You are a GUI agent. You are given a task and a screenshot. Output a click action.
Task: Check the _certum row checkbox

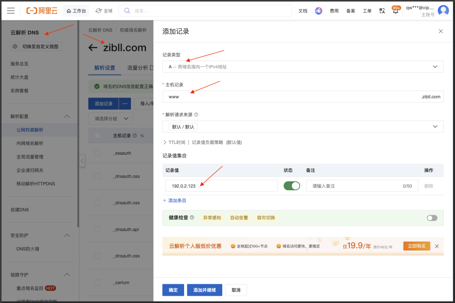pos(97,282)
